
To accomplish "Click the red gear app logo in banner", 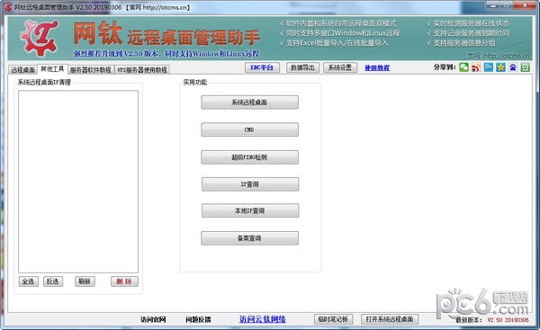I will coord(39,38).
